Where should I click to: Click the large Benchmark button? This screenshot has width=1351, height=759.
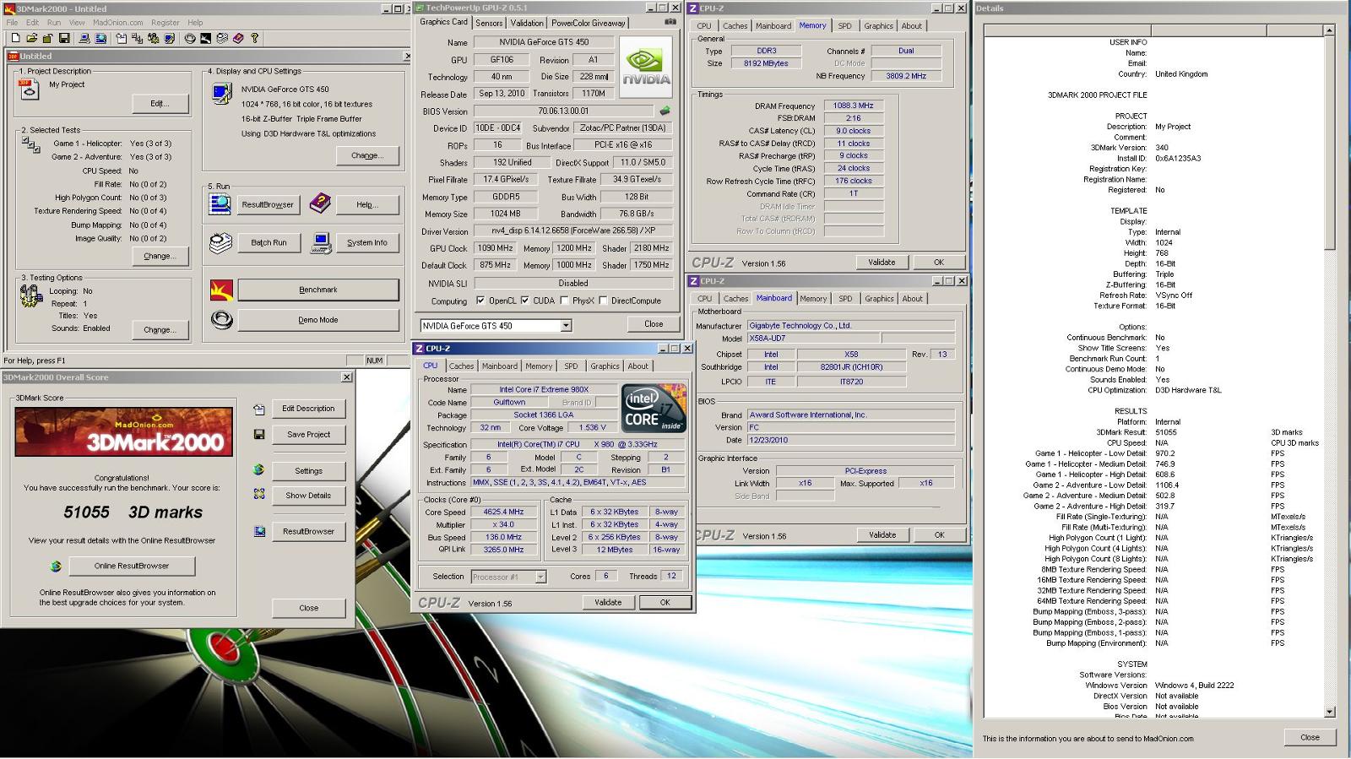click(x=318, y=290)
